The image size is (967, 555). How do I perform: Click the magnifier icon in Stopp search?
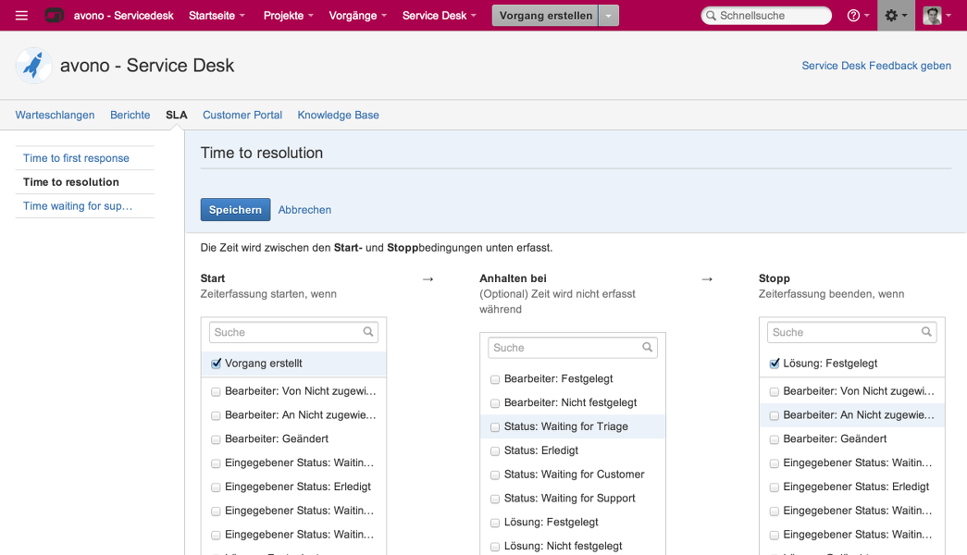point(926,332)
